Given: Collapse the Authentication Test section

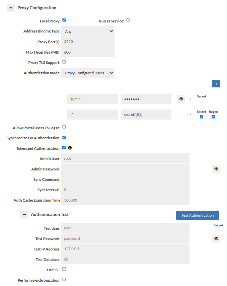Looking at the screenshot, I should [24, 215].
